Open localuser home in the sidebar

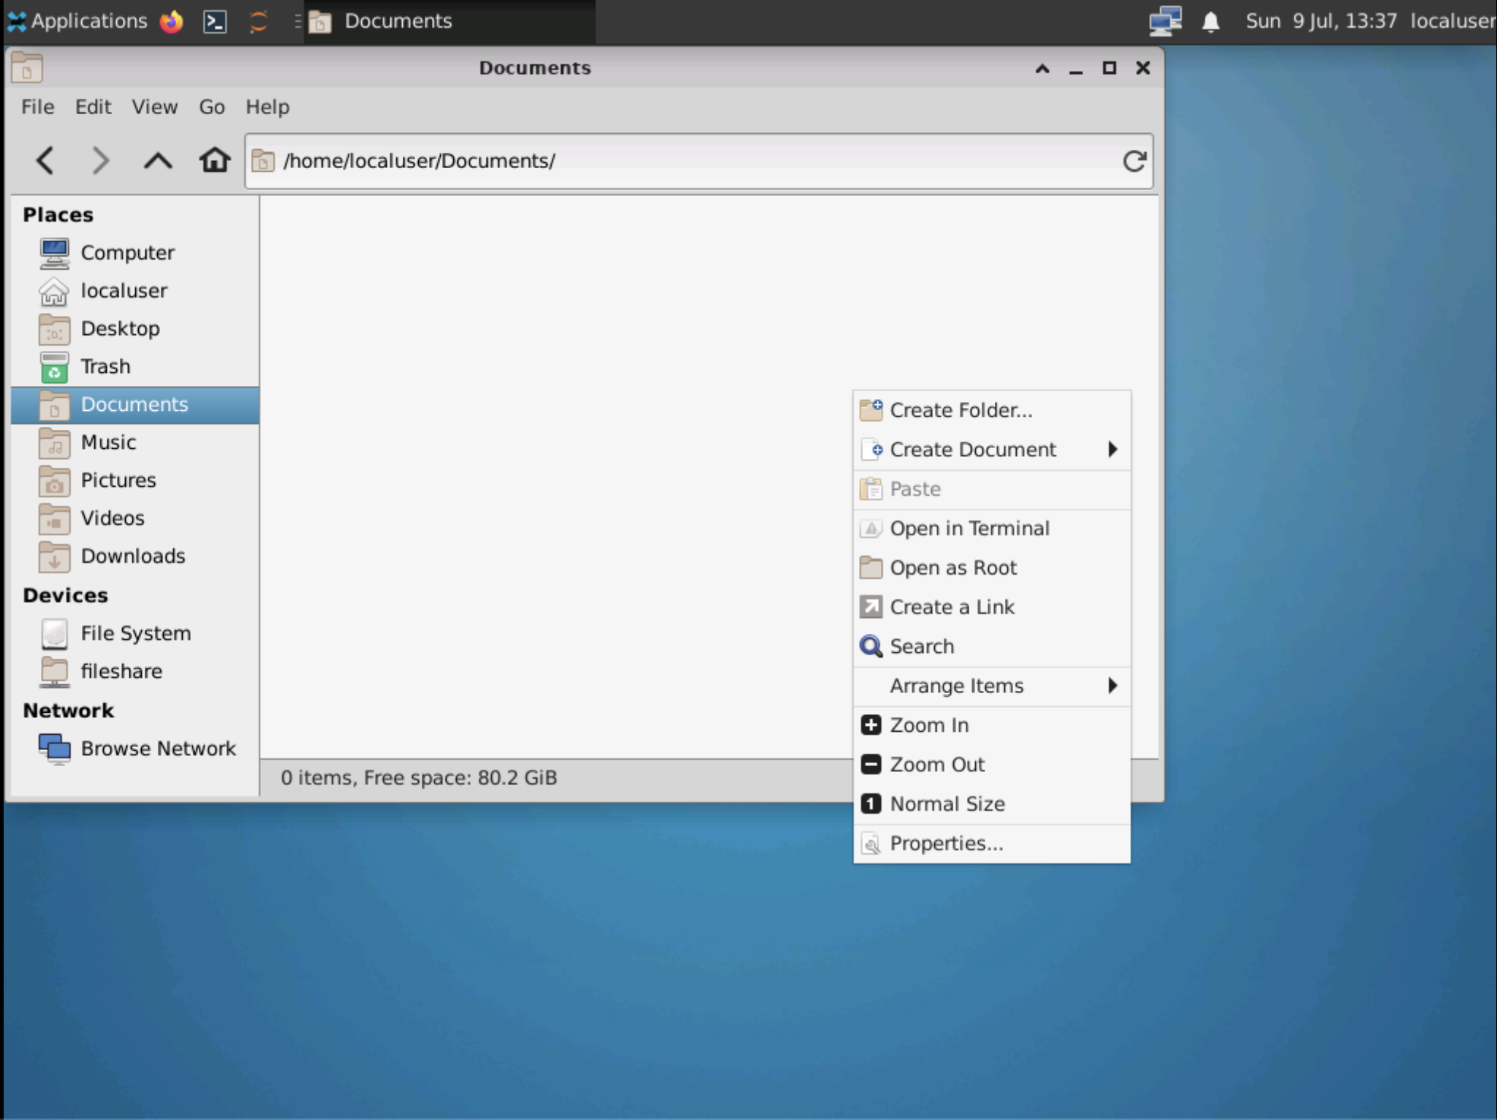point(135,291)
